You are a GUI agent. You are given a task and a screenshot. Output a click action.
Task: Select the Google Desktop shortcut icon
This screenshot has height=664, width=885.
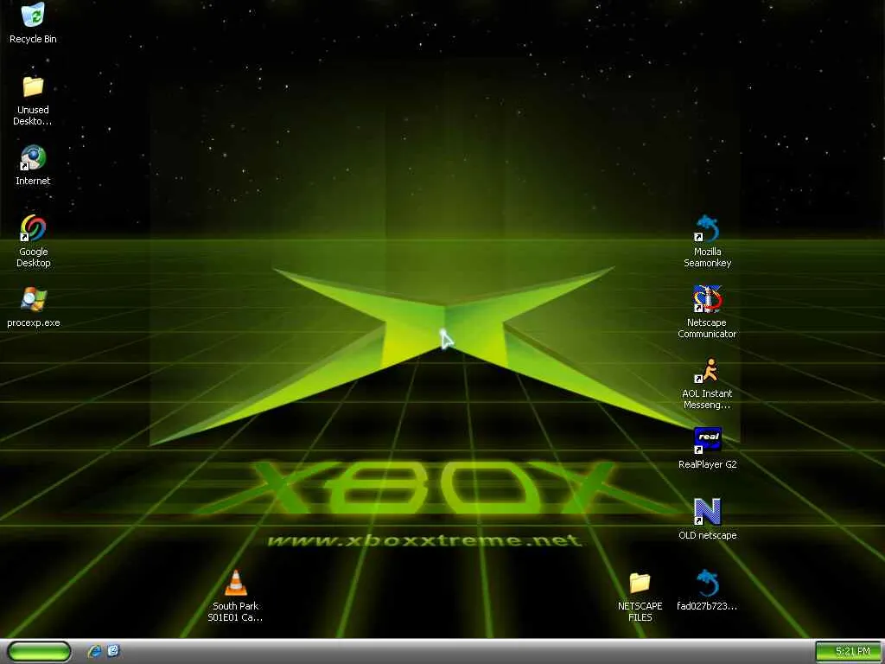click(33, 228)
